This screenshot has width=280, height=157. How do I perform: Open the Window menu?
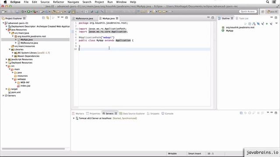tap(121, 2)
